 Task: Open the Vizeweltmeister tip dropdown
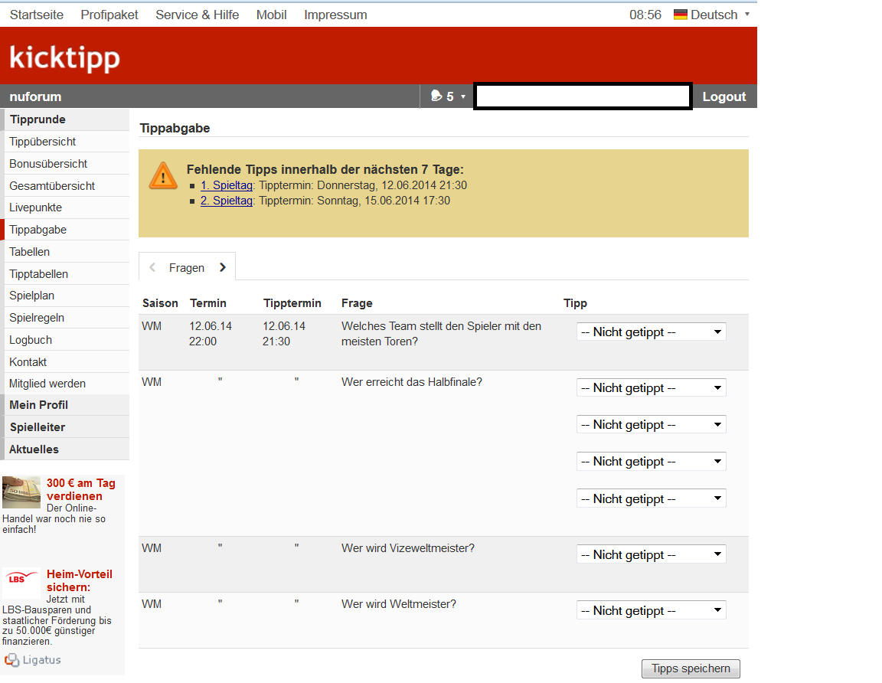(x=651, y=554)
